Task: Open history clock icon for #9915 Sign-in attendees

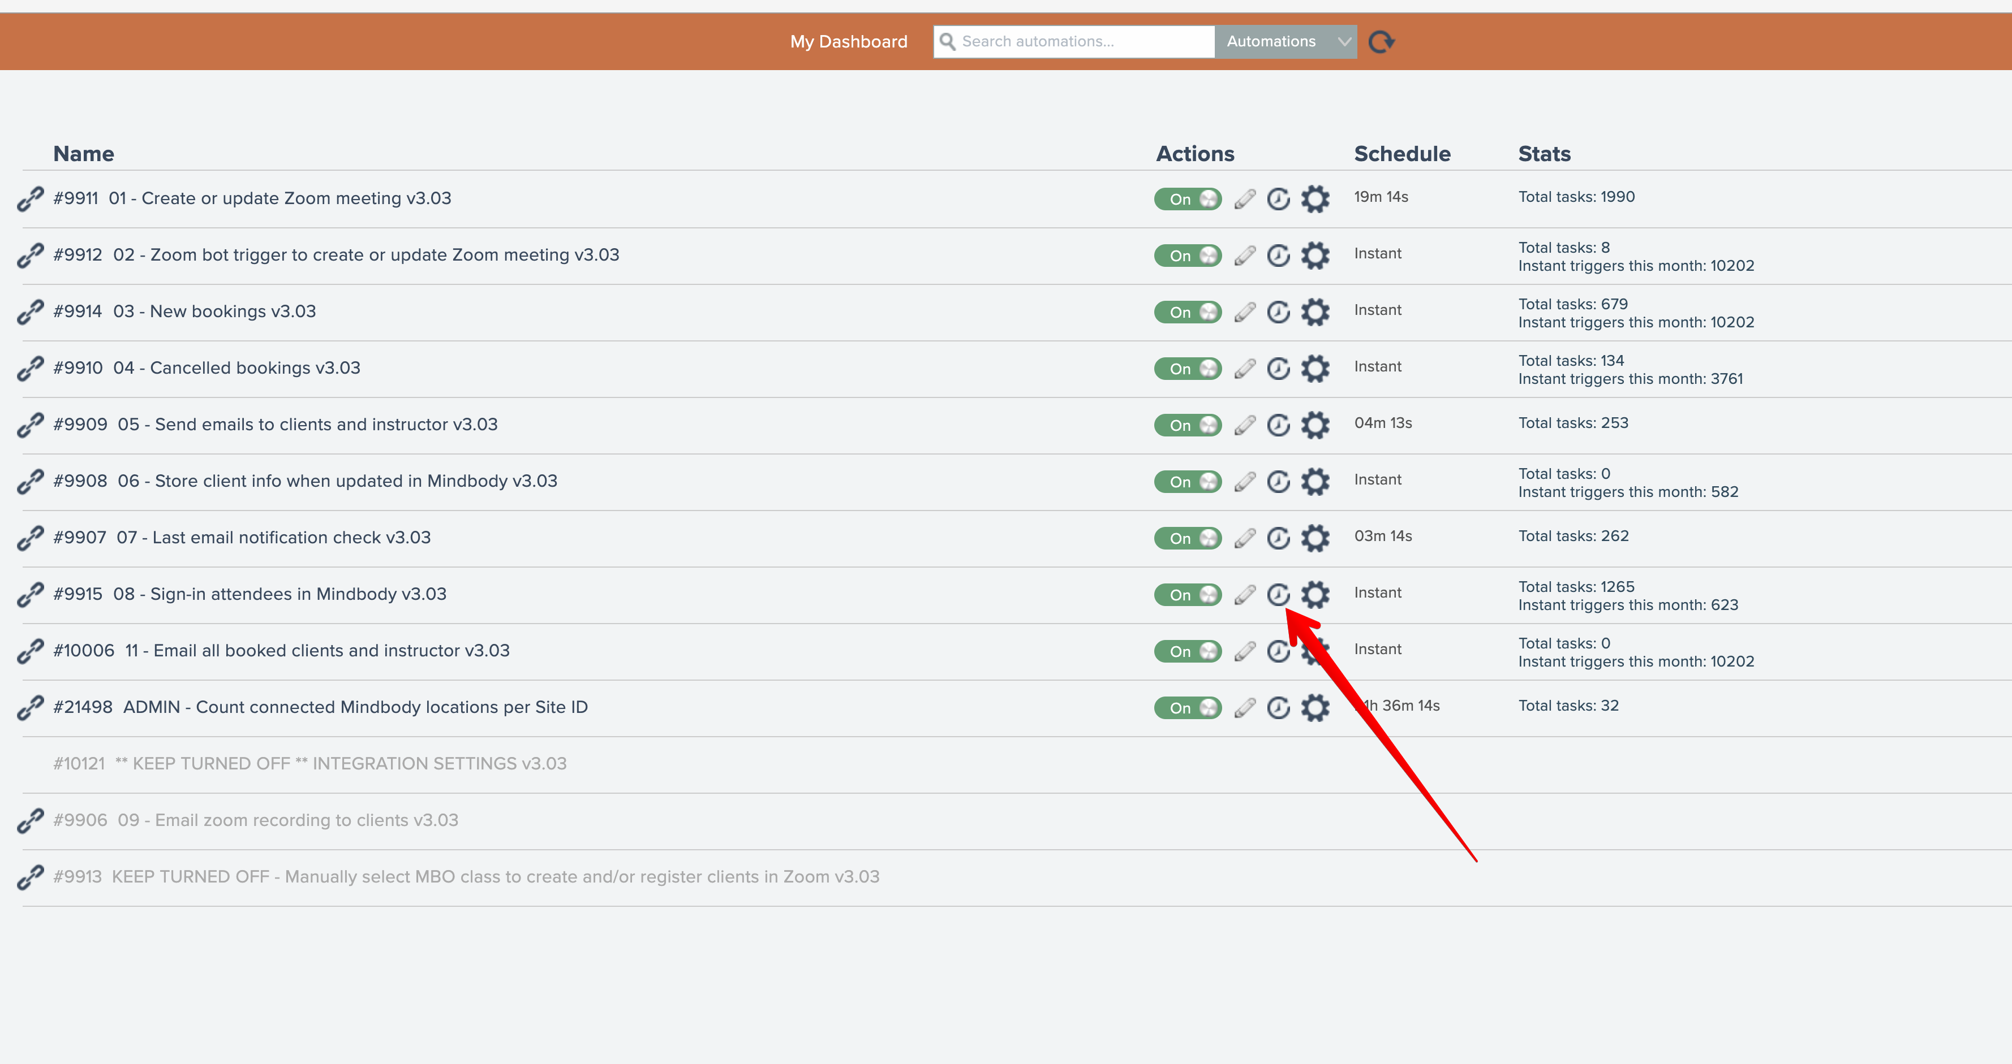Action: point(1278,595)
